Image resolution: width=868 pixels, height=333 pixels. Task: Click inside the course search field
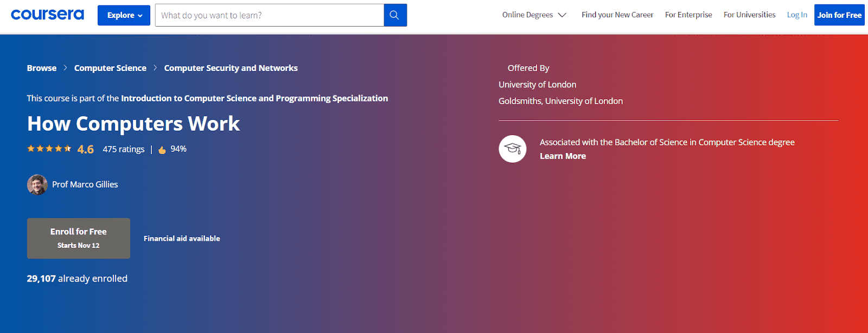pyautogui.click(x=269, y=15)
